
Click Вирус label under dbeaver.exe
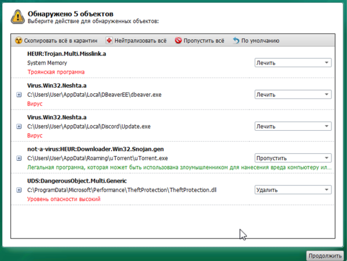[35, 104]
